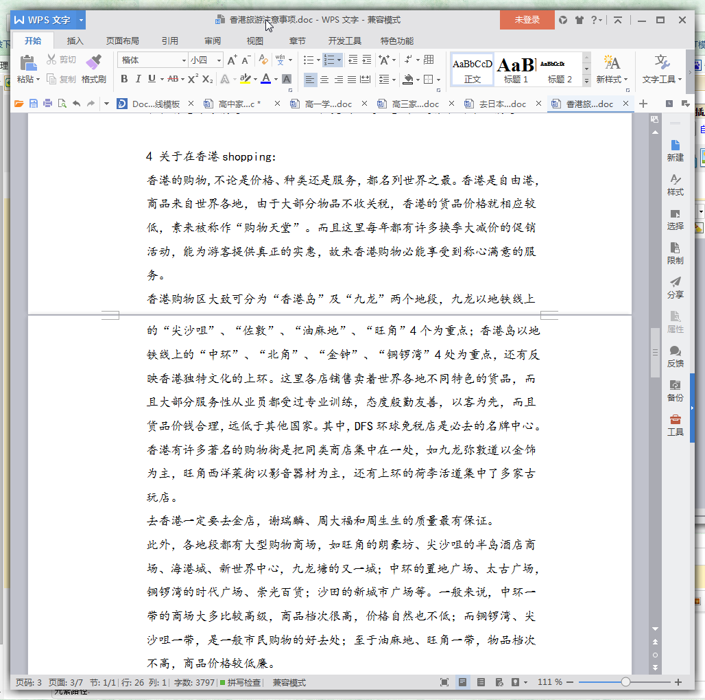
Task: Click the Format Painter brush
Action: (x=94, y=62)
